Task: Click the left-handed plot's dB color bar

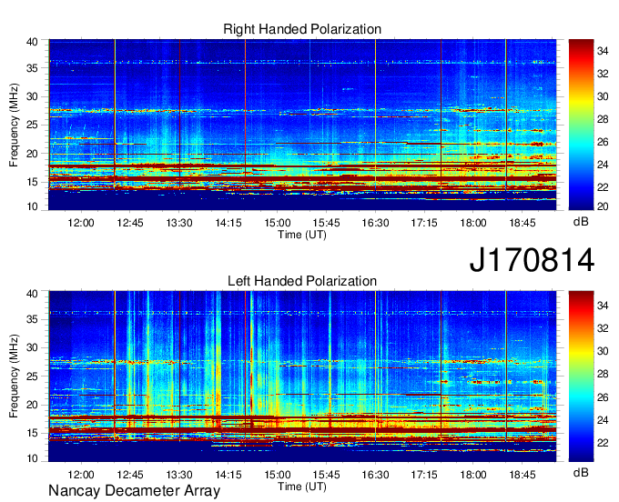Action: (x=581, y=376)
